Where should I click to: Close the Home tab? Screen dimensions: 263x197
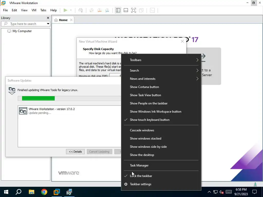pos(71,20)
